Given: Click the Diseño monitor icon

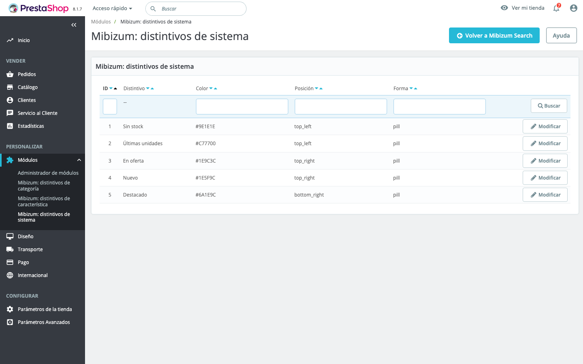Looking at the screenshot, I should 10,237.
